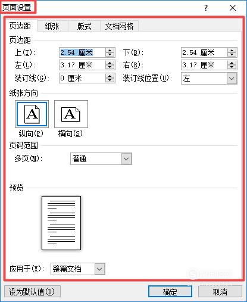Decrease bottom margin 下 spinner down arrow
Screen dimensions: 247x302
click(232, 55)
